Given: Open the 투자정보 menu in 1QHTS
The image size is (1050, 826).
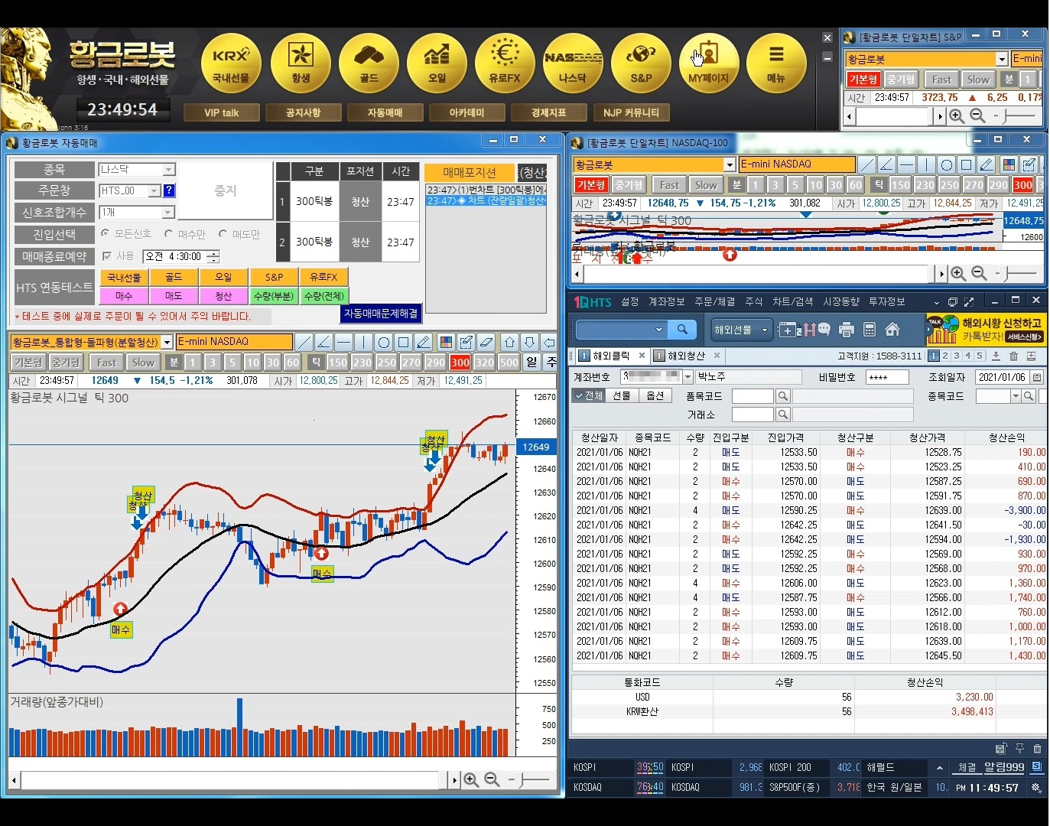Looking at the screenshot, I should pyautogui.click(x=886, y=301).
